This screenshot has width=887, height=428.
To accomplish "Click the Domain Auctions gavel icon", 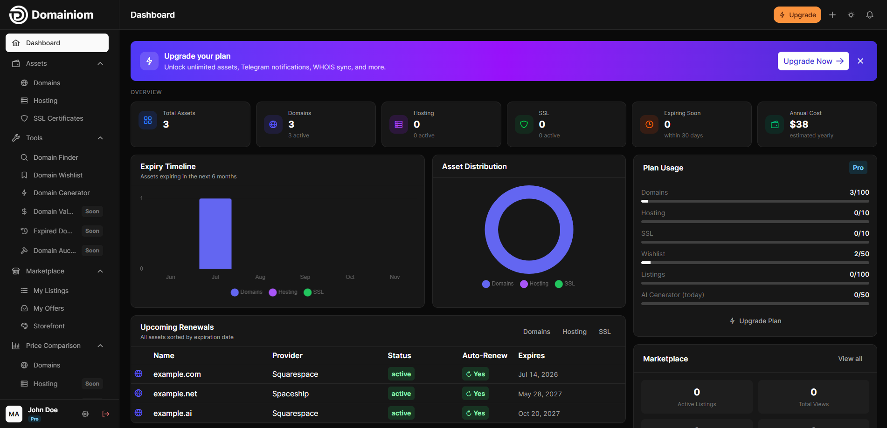I will [x=24, y=251].
